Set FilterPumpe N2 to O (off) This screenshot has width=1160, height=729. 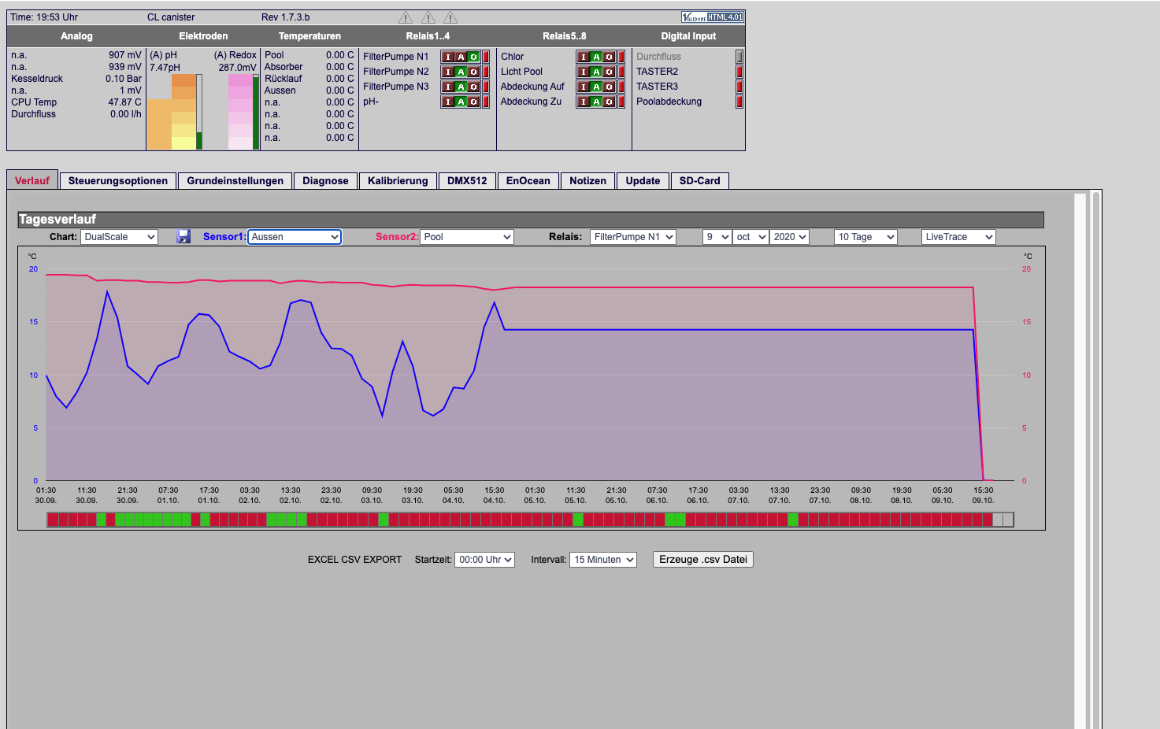tap(473, 72)
